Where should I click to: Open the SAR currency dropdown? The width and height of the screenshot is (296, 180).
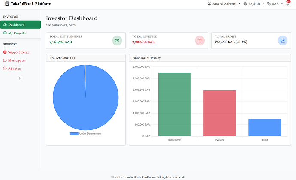(275, 3)
